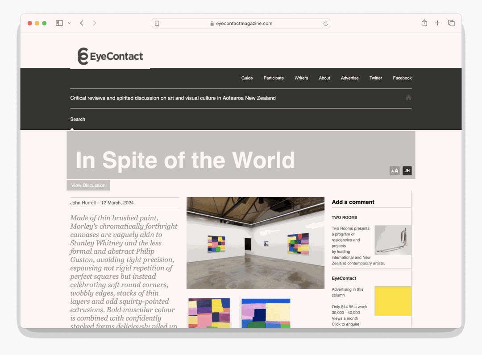Viewport: 482px width, 355px height.
Task: Open the gallery installation photo
Action: click(x=255, y=243)
